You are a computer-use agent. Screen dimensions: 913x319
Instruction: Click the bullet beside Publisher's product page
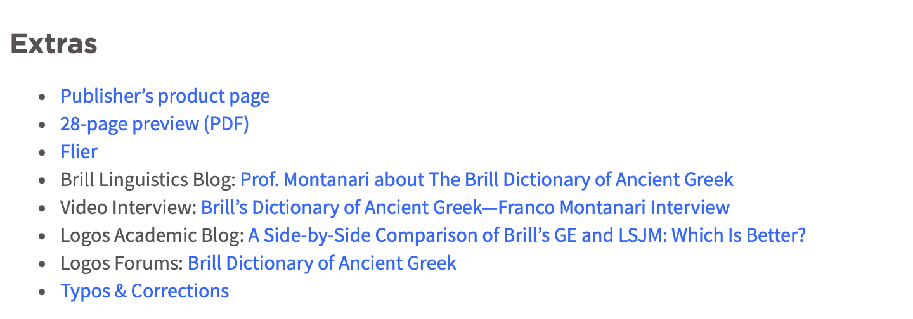(42, 97)
